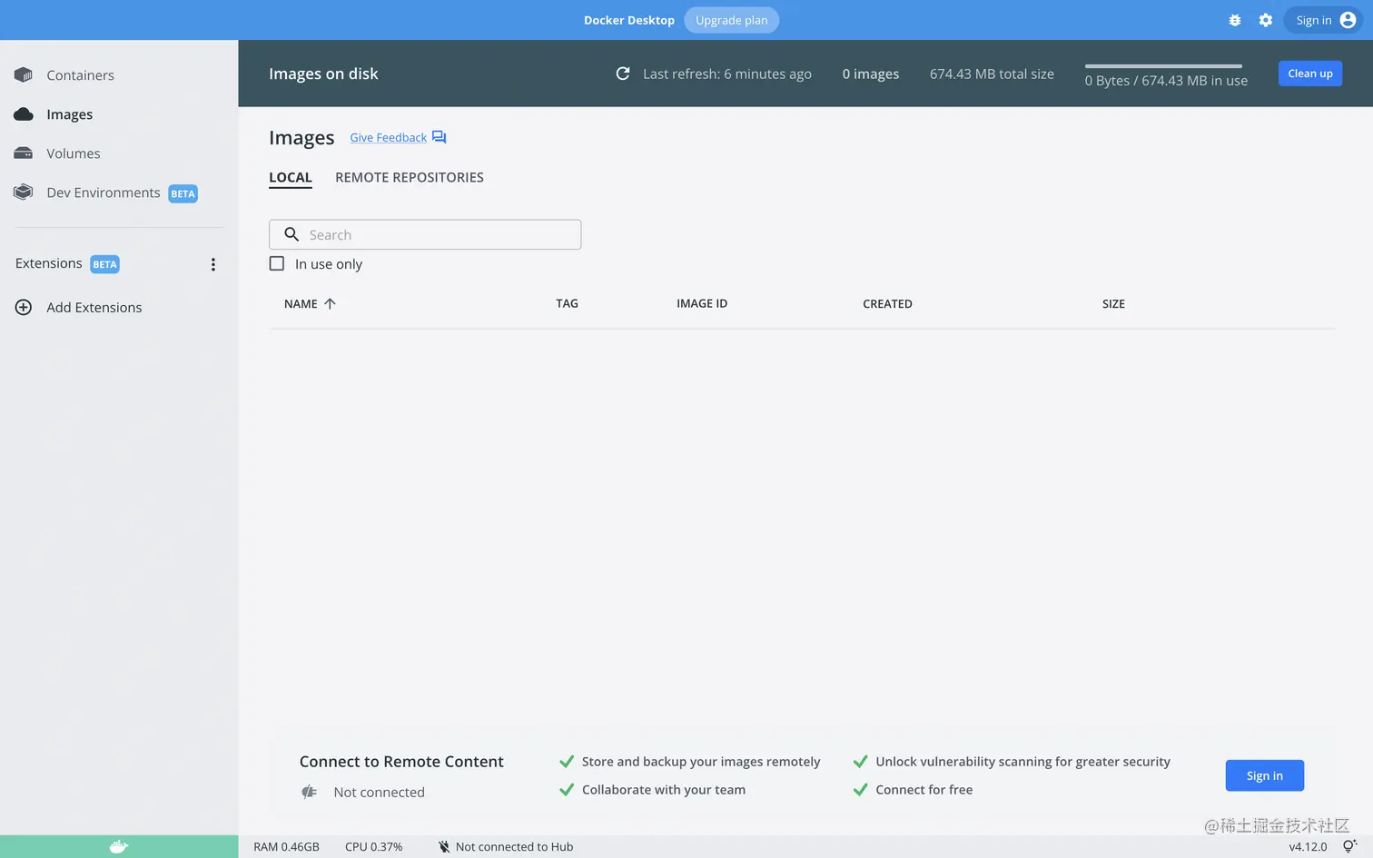Click the Volumes drive icon
Image resolution: width=1373 pixels, height=858 pixels.
(x=24, y=153)
